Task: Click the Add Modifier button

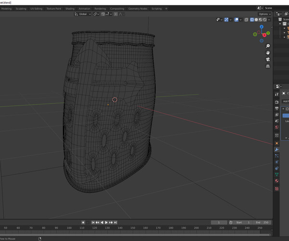Action: coord(286,101)
